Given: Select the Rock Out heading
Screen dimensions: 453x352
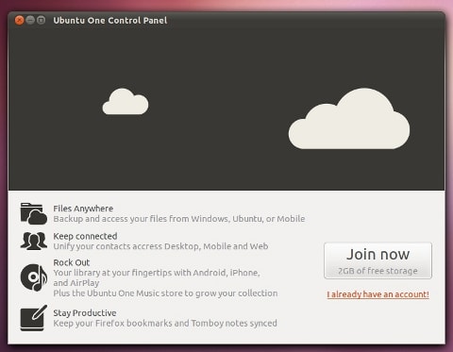Looking at the screenshot, I should tap(72, 262).
